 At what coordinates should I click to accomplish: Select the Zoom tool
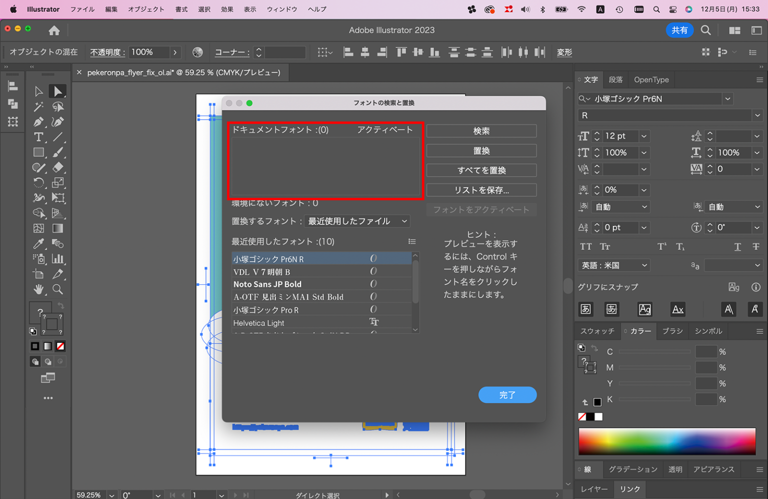[x=58, y=289]
